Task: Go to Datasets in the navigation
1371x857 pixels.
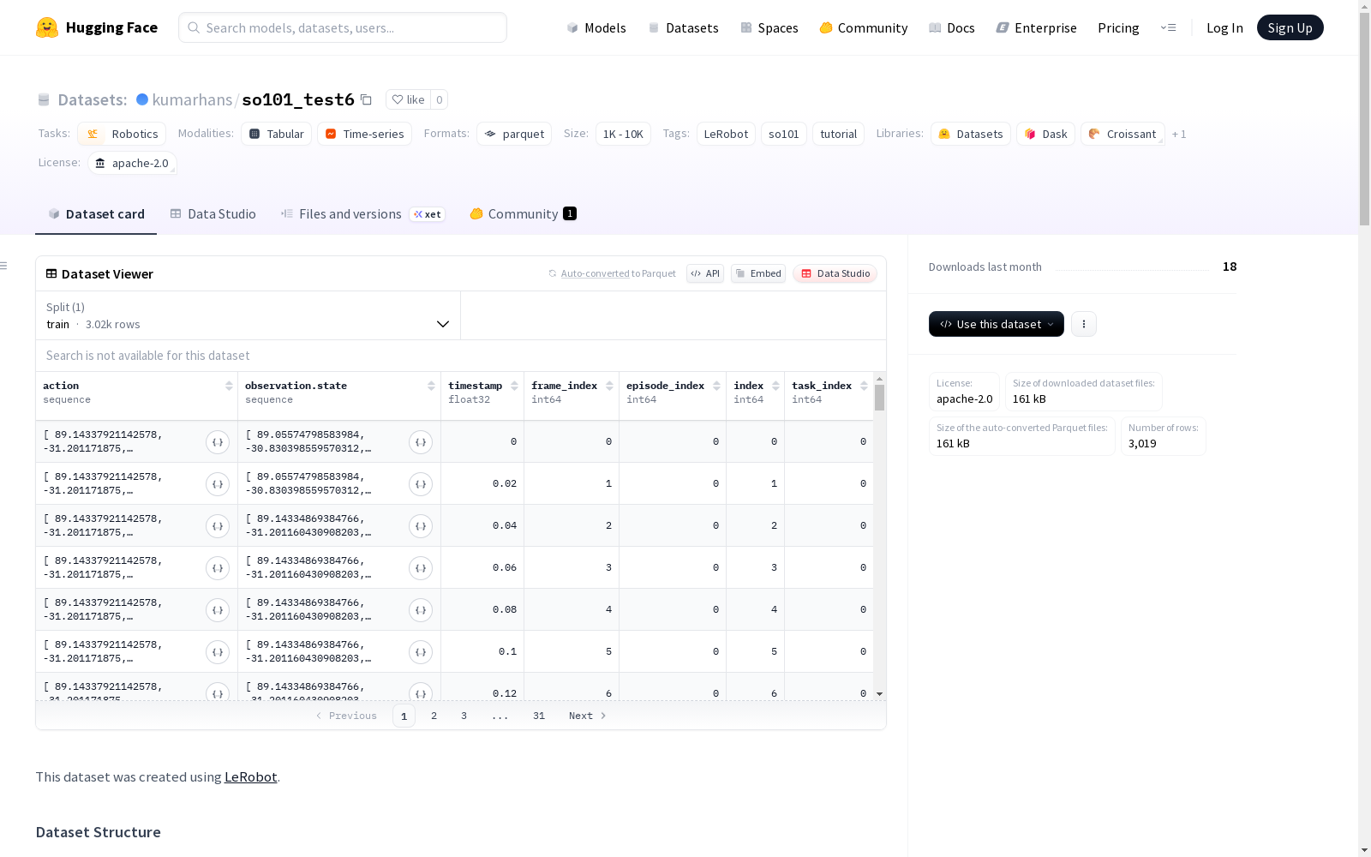Action: click(683, 27)
